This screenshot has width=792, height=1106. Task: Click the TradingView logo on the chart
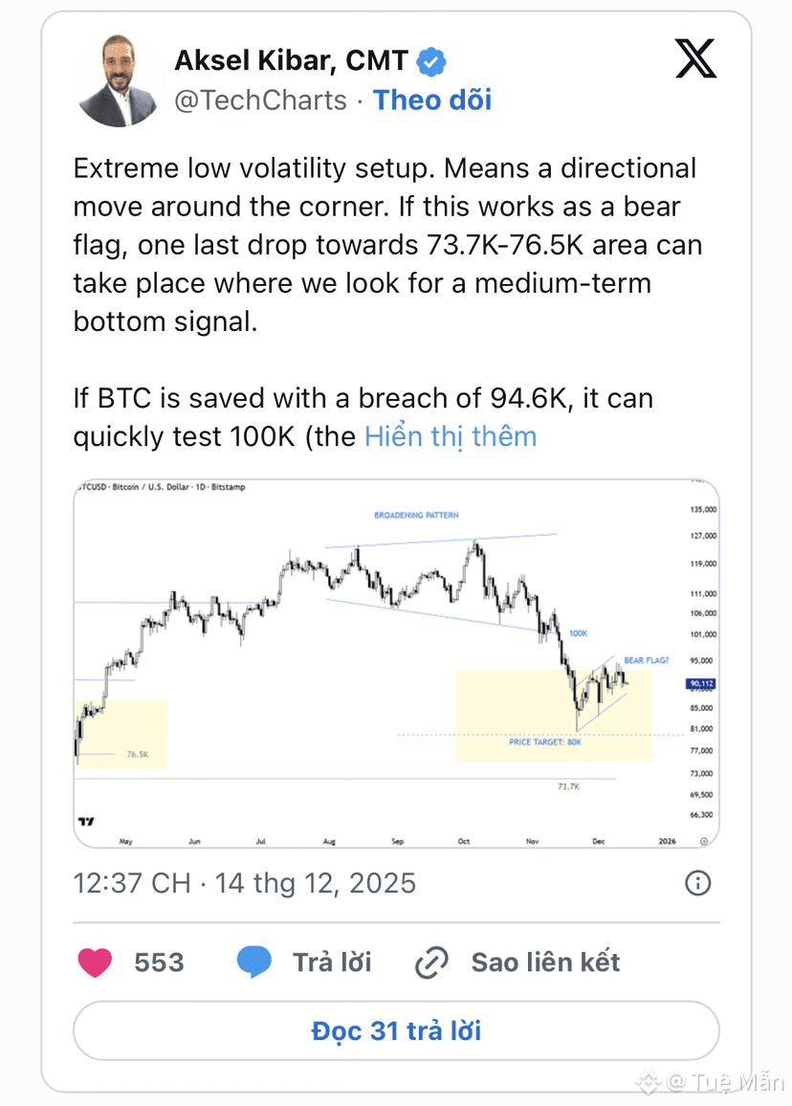pos(87,821)
